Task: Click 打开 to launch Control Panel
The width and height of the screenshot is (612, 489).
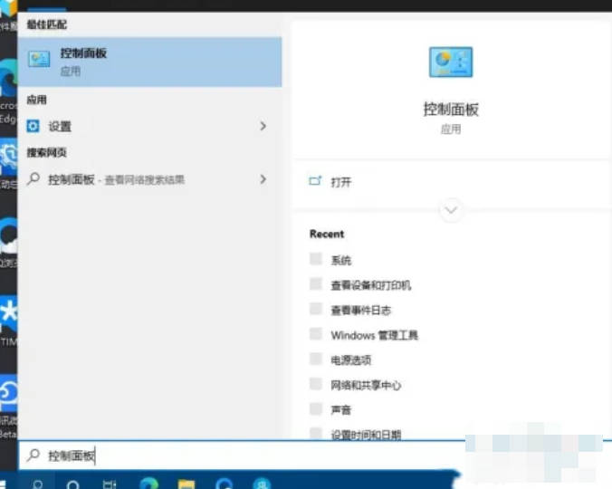Action: pyautogui.click(x=330, y=182)
